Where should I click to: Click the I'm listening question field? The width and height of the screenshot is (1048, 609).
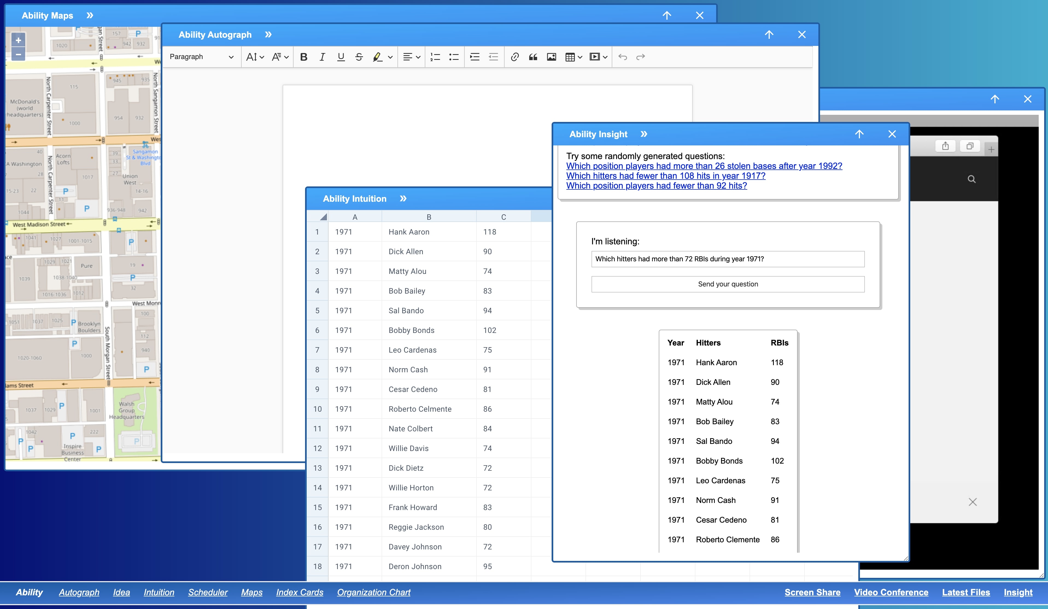tap(727, 259)
